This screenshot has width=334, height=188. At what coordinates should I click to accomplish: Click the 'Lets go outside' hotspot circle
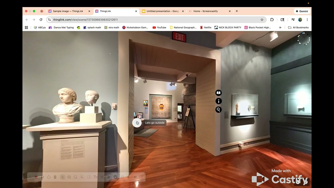coord(137,123)
